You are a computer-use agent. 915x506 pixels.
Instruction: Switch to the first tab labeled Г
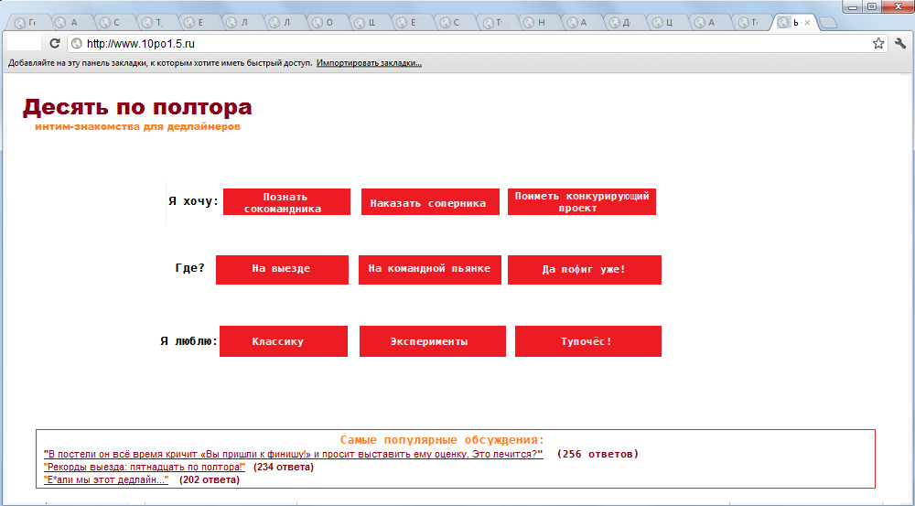point(27,23)
